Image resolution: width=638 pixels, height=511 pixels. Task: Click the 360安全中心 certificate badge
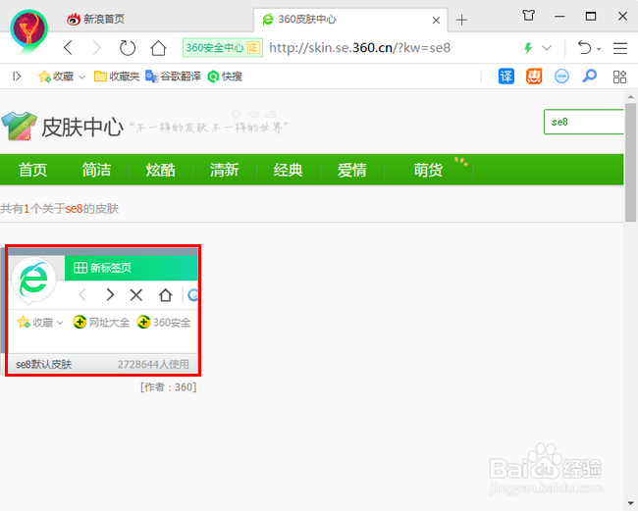223,48
